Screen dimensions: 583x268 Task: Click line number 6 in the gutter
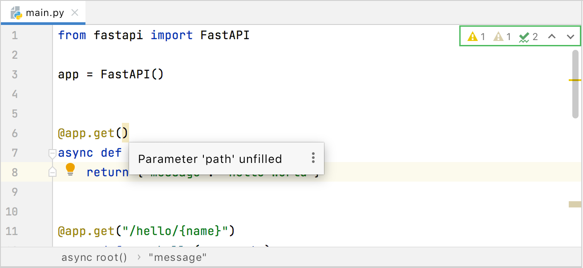tap(14, 133)
